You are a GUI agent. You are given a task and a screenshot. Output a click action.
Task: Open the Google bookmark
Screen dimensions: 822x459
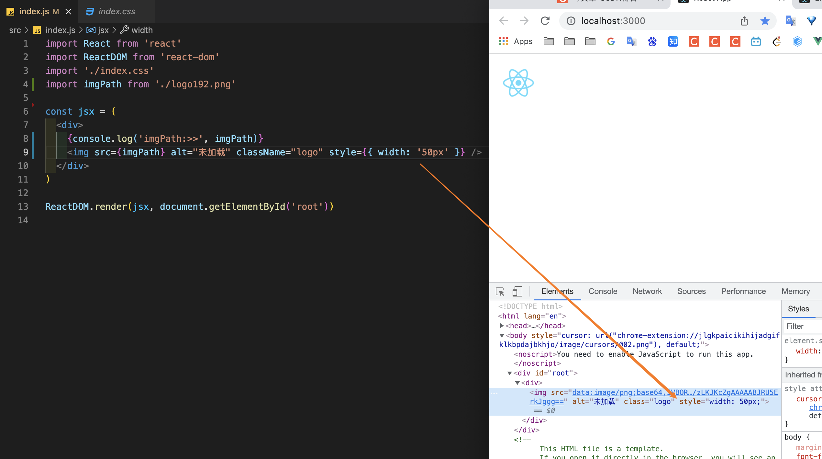pyautogui.click(x=611, y=41)
